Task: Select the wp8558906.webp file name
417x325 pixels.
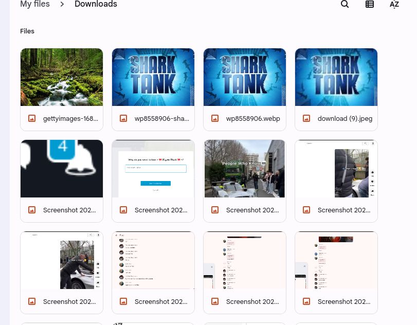Action: 253,118
